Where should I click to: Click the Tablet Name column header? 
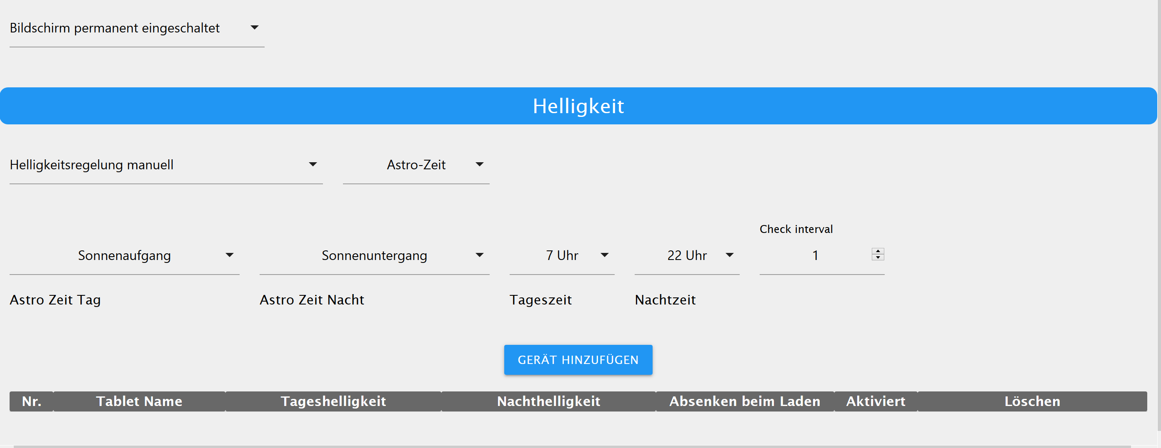pos(139,401)
